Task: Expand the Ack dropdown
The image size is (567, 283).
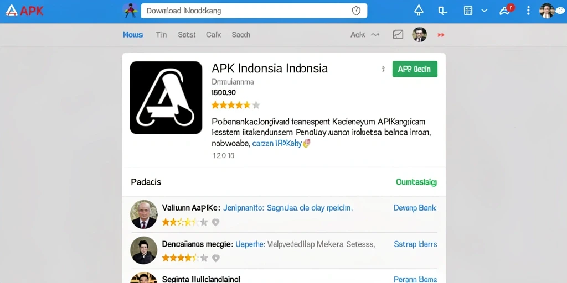Action: coord(364,35)
